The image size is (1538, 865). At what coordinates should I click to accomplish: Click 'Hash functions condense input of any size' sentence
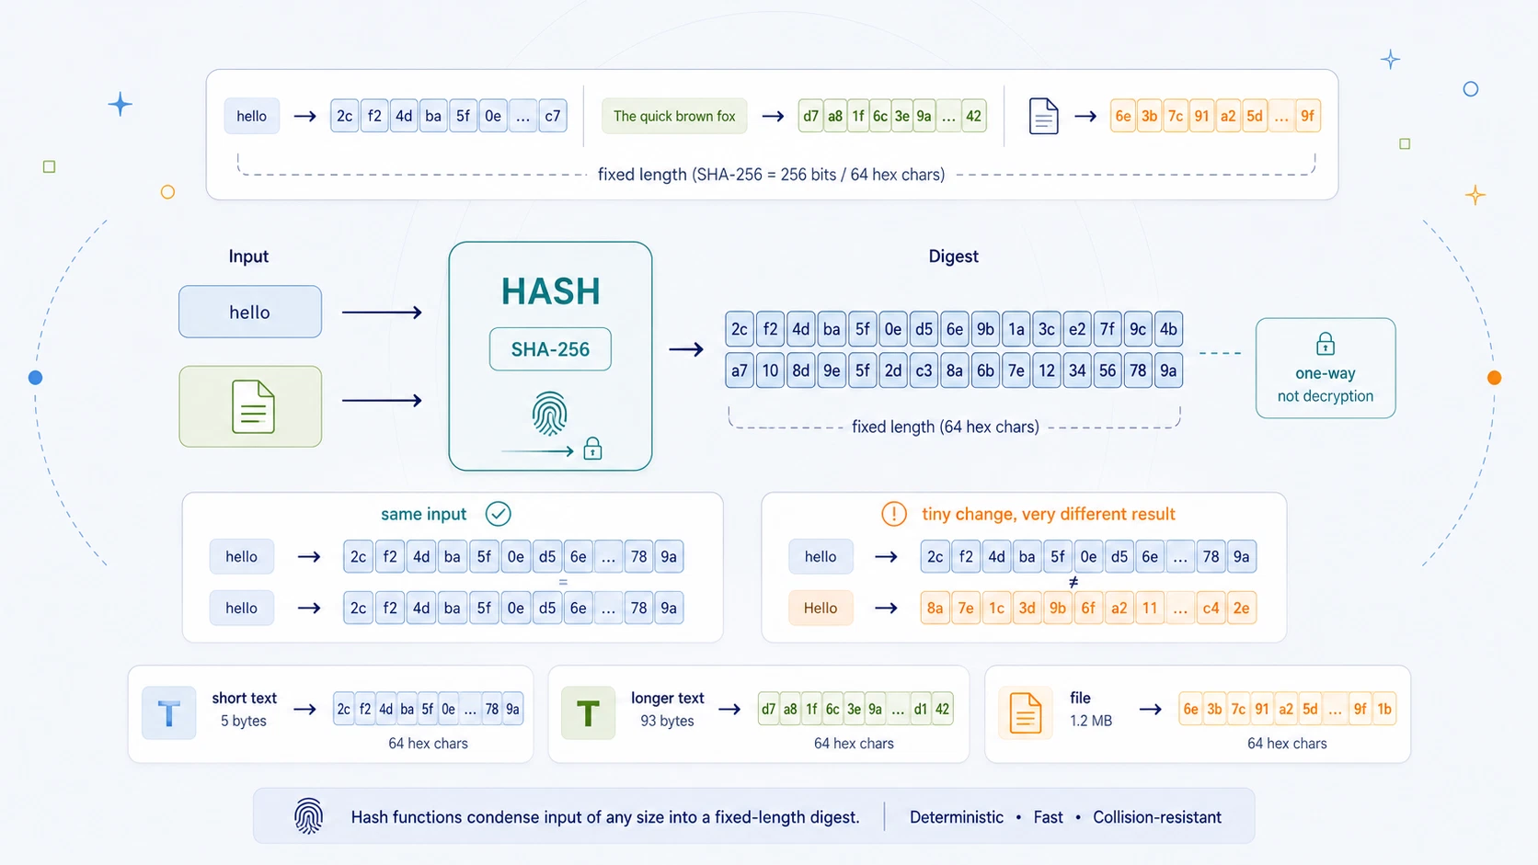coord(605,817)
